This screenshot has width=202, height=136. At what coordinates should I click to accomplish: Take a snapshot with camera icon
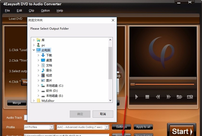[x=190, y=97]
